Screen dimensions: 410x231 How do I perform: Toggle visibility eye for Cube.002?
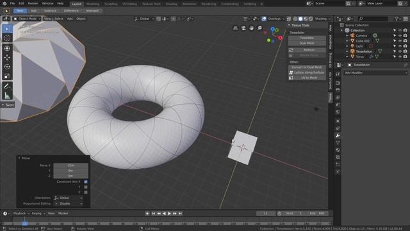[x=400, y=41]
